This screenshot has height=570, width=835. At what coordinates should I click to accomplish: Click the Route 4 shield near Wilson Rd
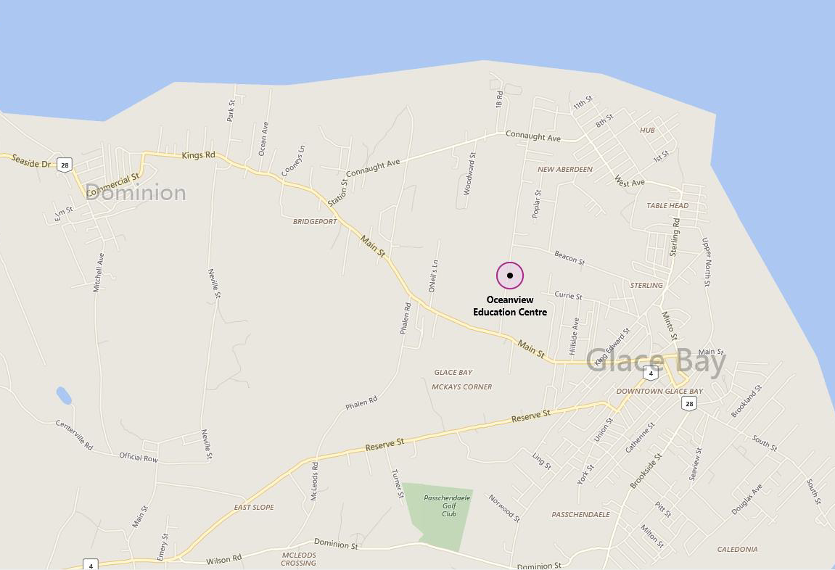click(x=91, y=565)
